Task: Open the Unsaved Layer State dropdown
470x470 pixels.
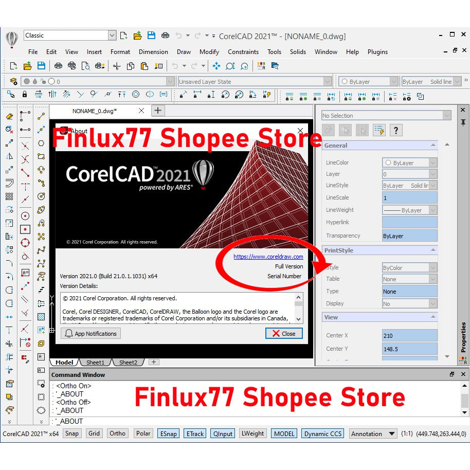Action: click(329, 81)
